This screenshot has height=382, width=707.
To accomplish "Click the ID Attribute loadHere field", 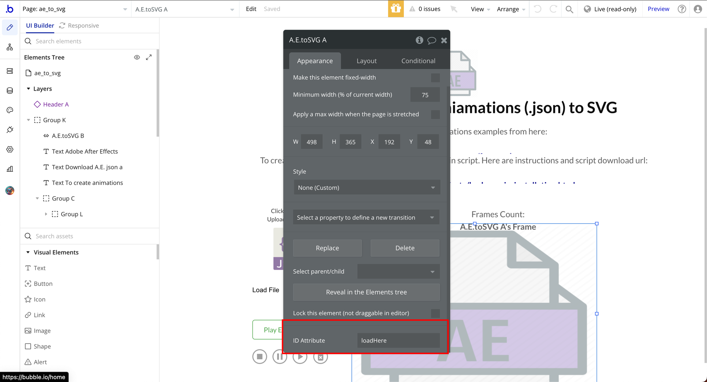I will tap(398, 340).
